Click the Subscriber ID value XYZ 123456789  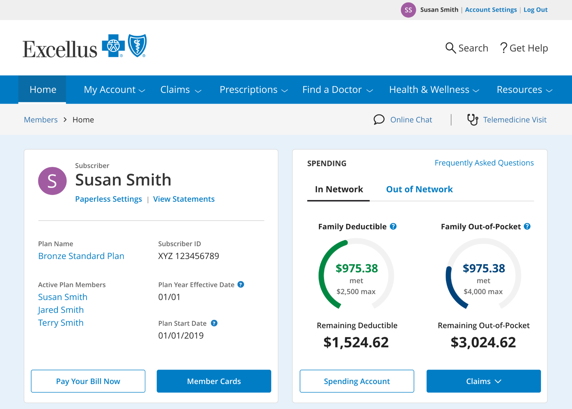[188, 256]
